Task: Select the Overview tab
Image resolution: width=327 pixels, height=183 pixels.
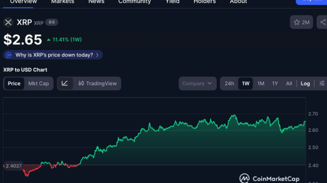Action: point(23,2)
